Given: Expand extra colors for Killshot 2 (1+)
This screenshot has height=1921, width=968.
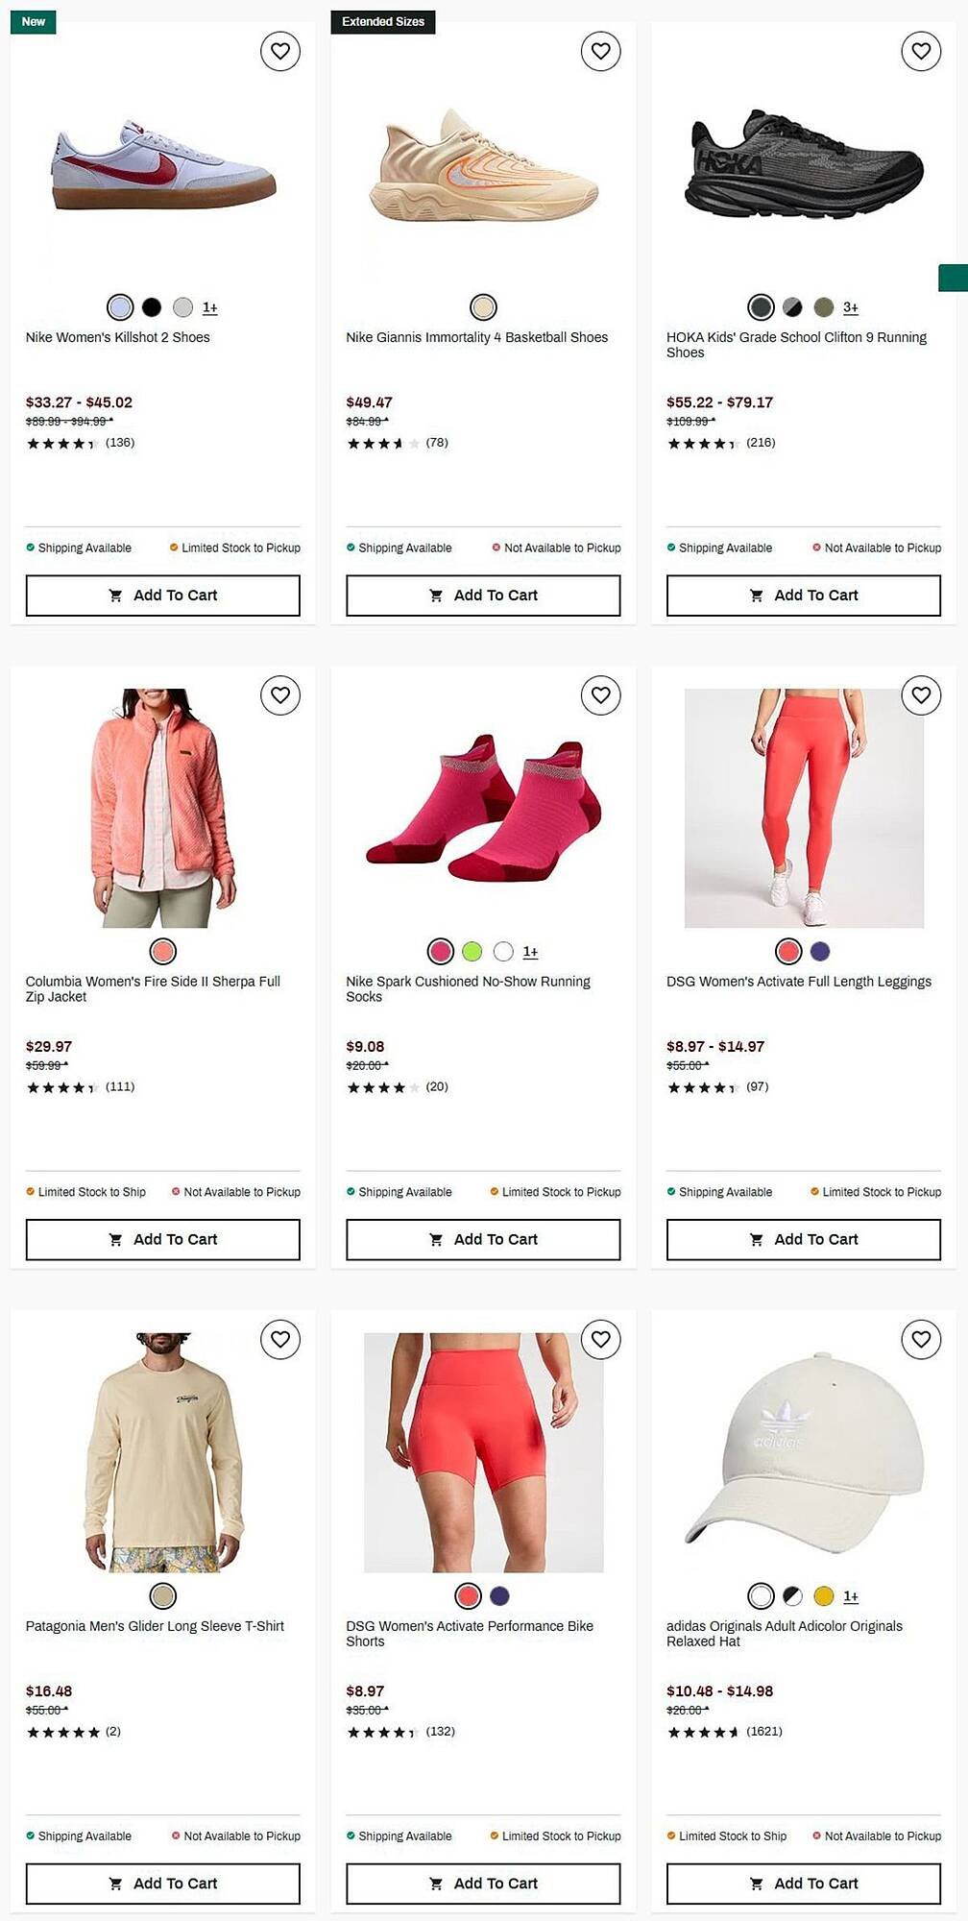Looking at the screenshot, I should 210,307.
